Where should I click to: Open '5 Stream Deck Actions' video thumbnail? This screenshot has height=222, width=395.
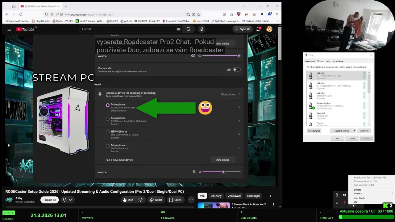coord(214,205)
